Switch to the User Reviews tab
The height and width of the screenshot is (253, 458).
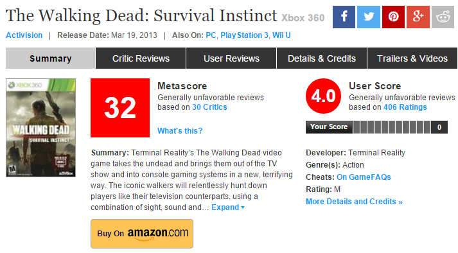point(231,58)
